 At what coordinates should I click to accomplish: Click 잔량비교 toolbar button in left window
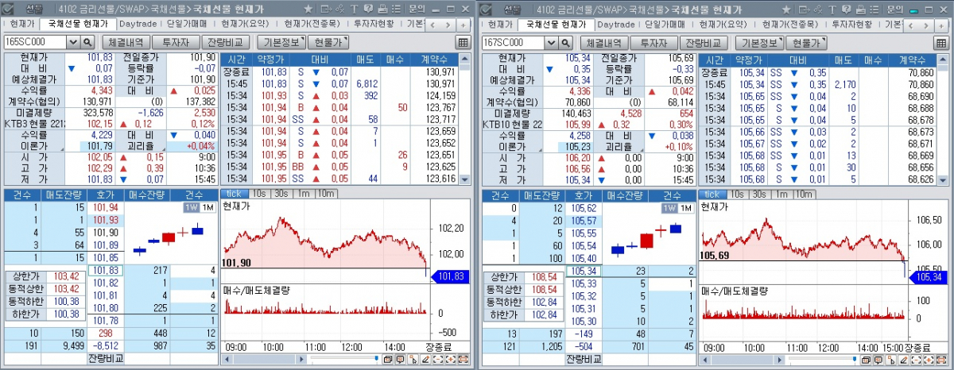pos(227,42)
